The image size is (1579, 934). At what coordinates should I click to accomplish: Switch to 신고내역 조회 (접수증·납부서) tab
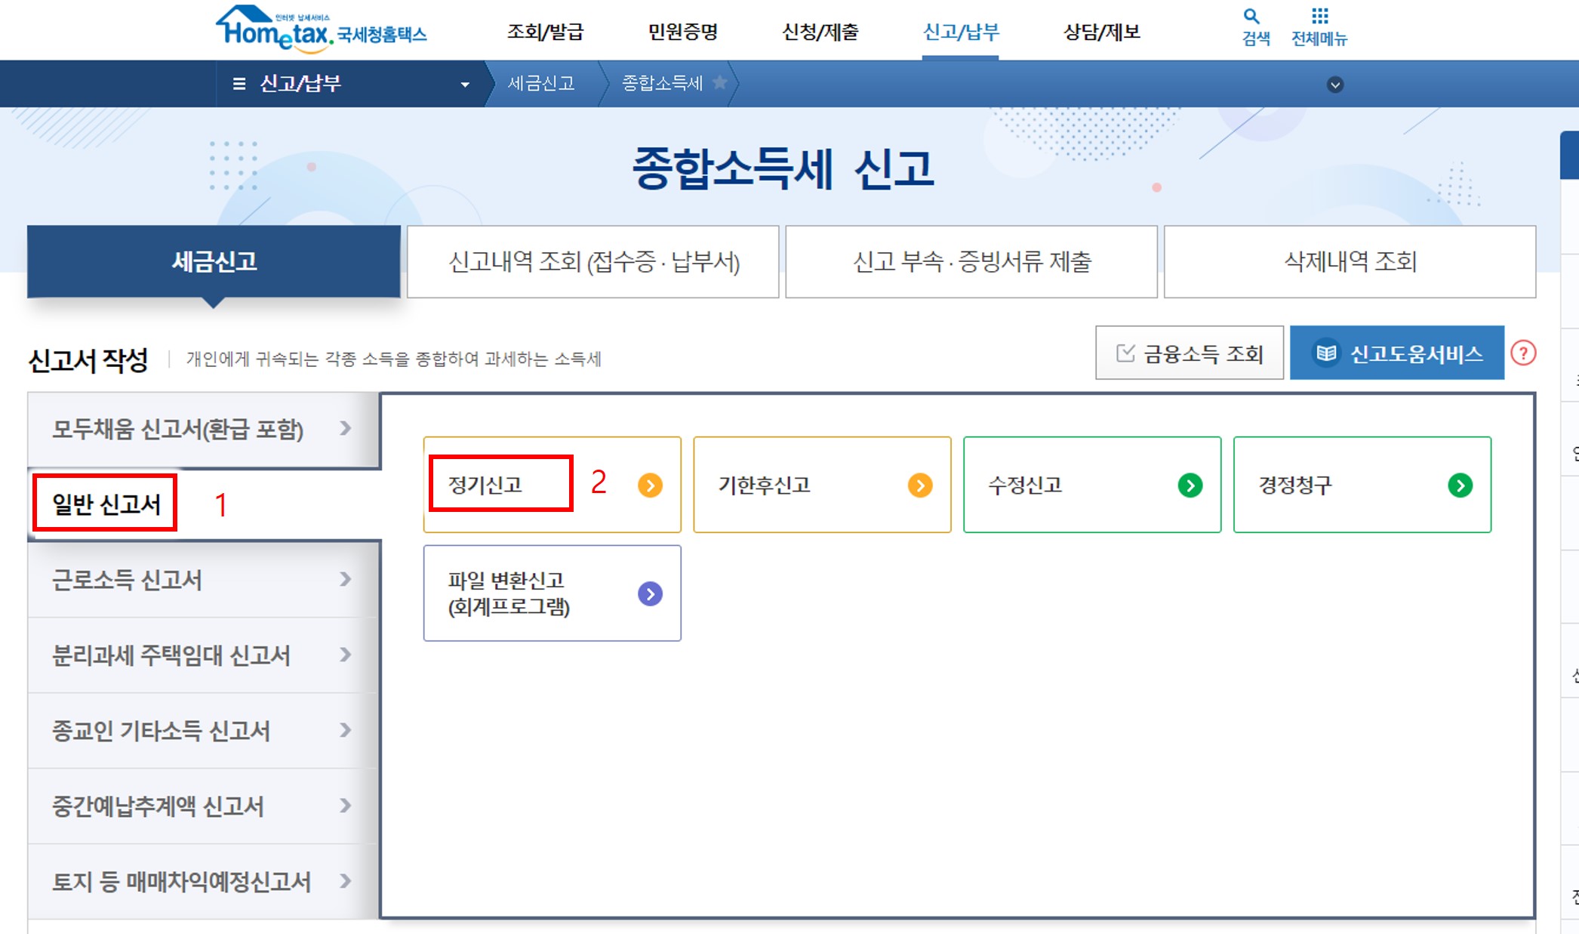[593, 261]
